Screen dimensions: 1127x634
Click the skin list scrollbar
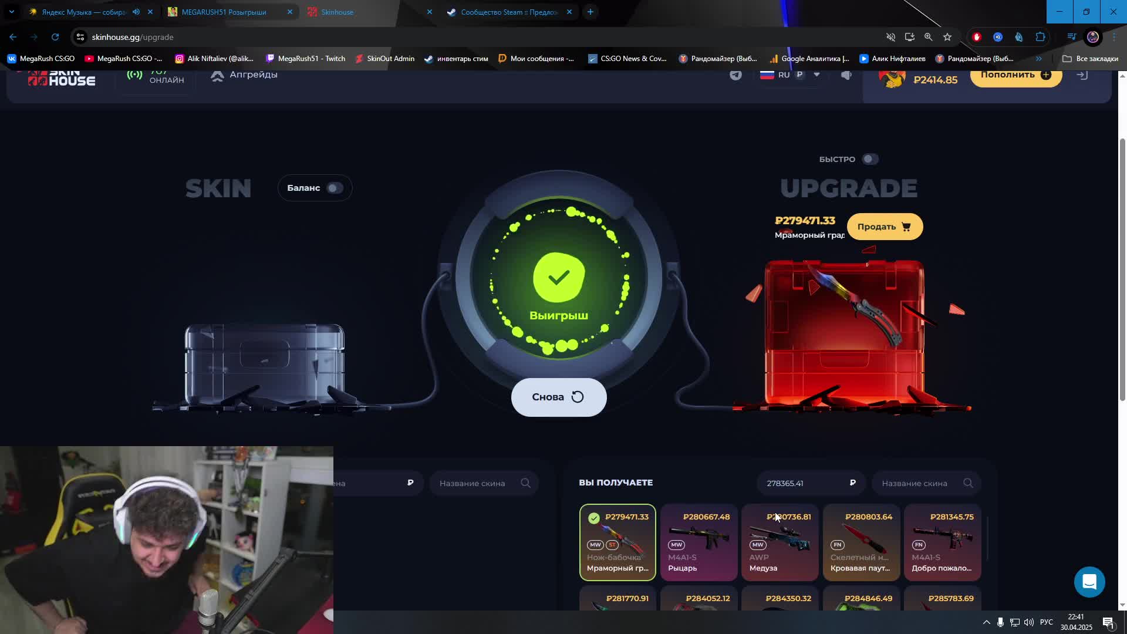pyautogui.click(x=988, y=538)
